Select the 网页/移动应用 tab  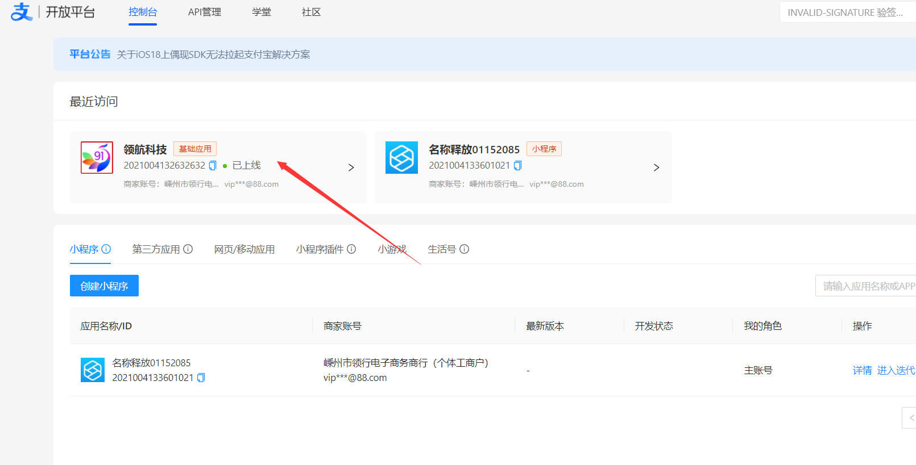pos(244,249)
